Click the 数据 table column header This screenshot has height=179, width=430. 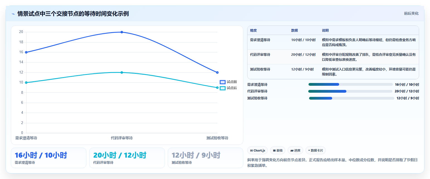tap(295, 31)
